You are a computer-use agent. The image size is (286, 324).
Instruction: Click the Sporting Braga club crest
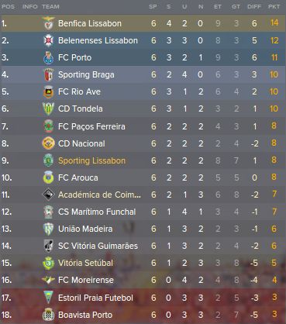48,74
